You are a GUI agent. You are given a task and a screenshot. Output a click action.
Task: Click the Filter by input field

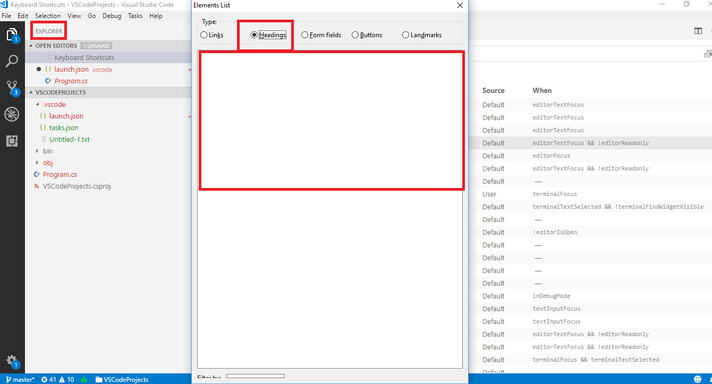[x=255, y=376]
